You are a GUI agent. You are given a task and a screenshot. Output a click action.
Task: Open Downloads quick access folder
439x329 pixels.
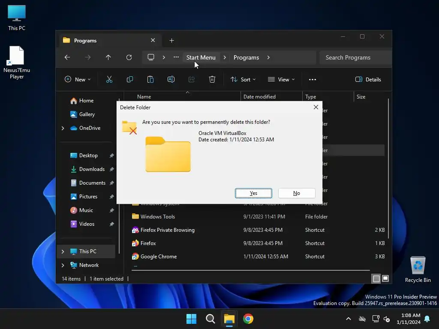(x=92, y=169)
